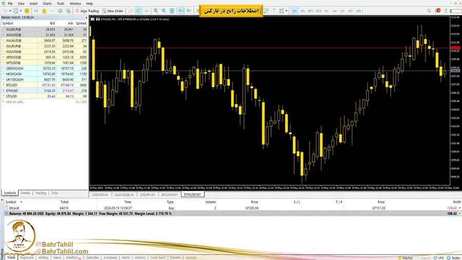Open the Charts menu
Screen dimensions: 462x260
47,3
